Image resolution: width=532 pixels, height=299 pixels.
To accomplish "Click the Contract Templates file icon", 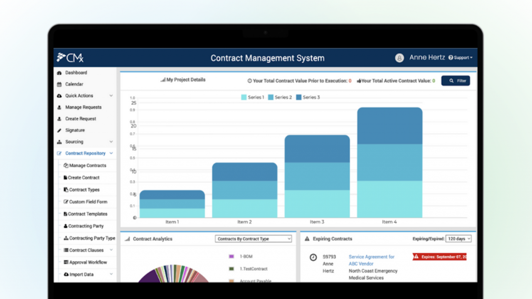I will pyautogui.click(x=65, y=214).
